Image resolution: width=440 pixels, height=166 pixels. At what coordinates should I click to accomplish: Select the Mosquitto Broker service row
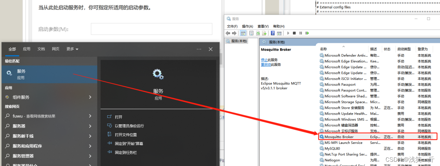click(378, 137)
